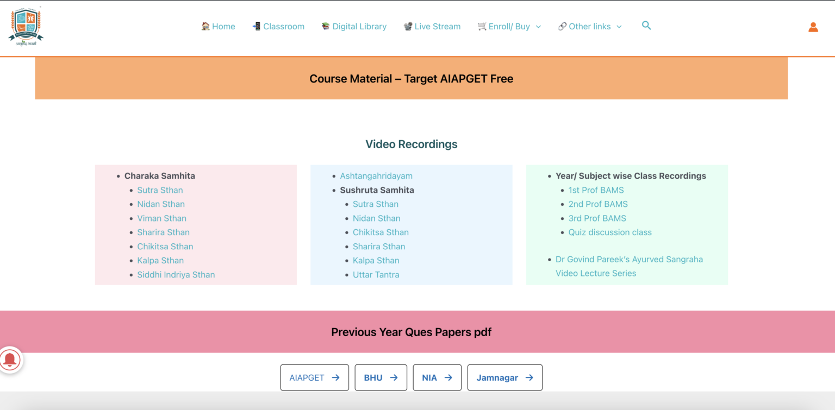Open the Ashtangahridayam video recordings link
This screenshot has height=410, width=835.
376,175
